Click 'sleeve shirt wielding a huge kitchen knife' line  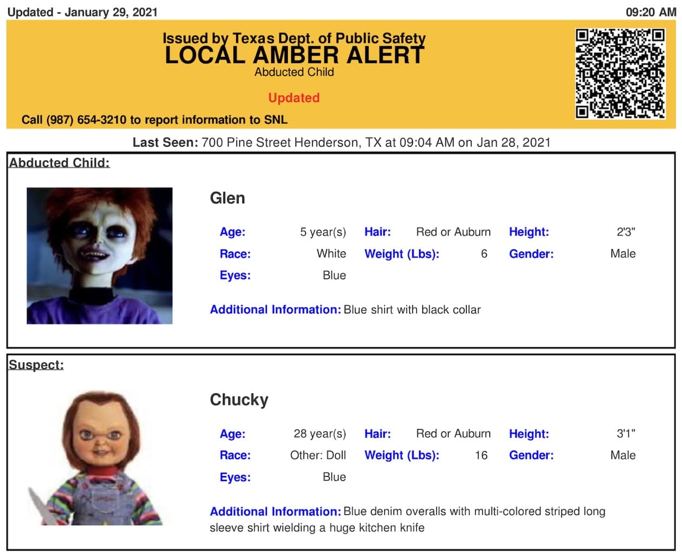click(317, 528)
